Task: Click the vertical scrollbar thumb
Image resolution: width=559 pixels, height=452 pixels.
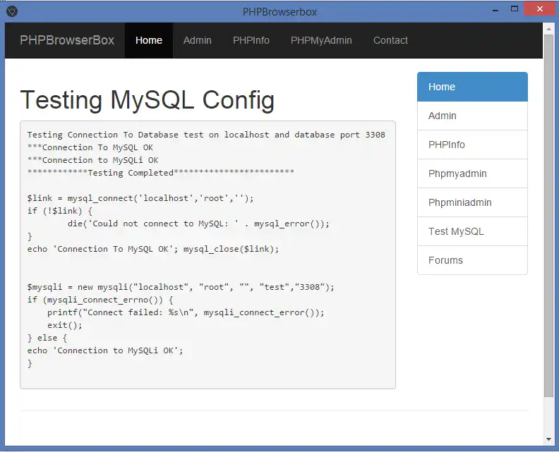Action: pos(548,212)
